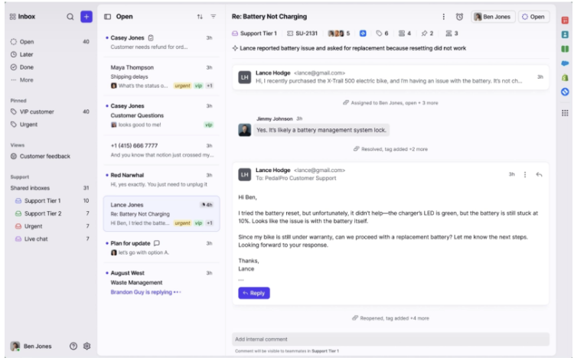Screen dimensions: 574x361
Task: Click the urgent tag on Lance Jones conversation
Action: pyautogui.click(x=182, y=223)
